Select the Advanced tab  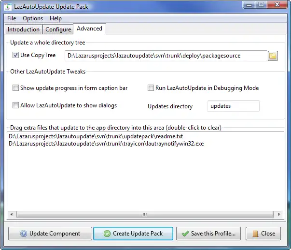[x=89, y=29]
